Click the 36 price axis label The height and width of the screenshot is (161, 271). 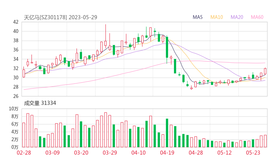pyautogui.click(x=16, y=50)
